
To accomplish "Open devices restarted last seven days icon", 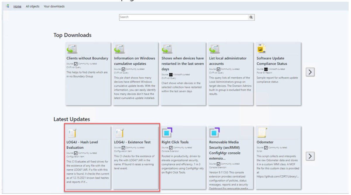I will [x=167, y=49].
